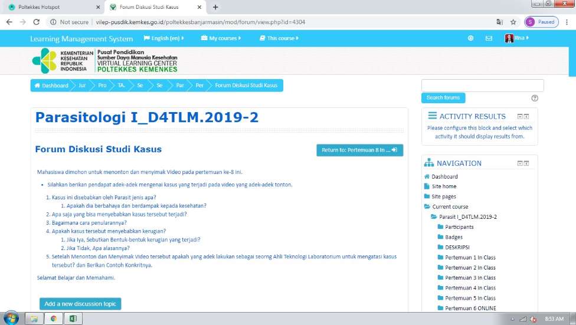The height and width of the screenshot is (325, 576).
Task: Hide the Navigation block
Action: click(520, 163)
